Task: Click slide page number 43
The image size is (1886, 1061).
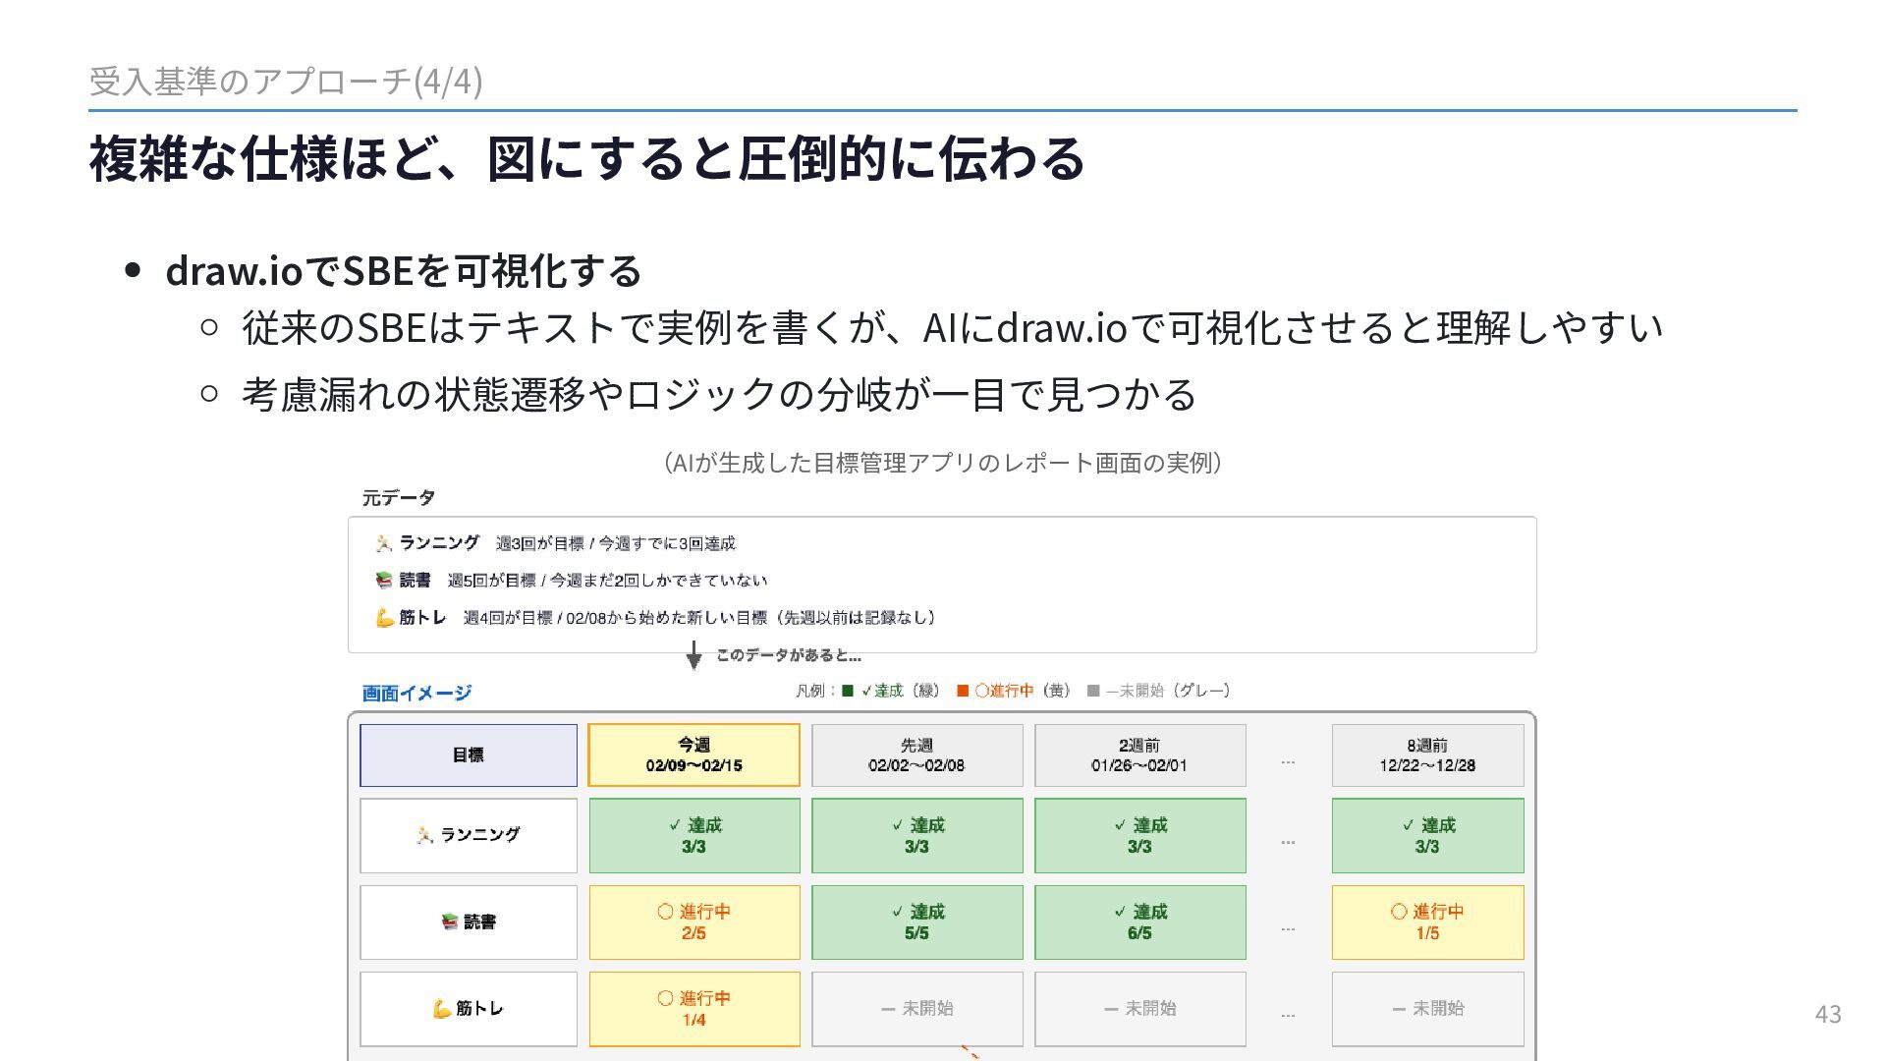Action: (1827, 1014)
